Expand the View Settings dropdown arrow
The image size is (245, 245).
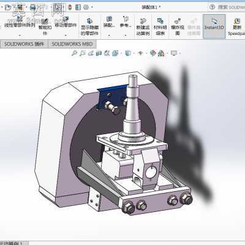point(179,53)
